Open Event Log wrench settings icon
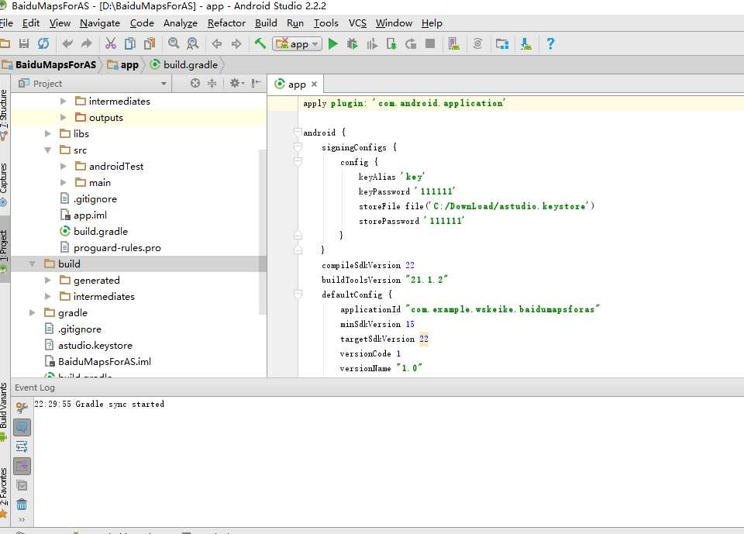This screenshot has height=534, width=744. tap(22, 407)
